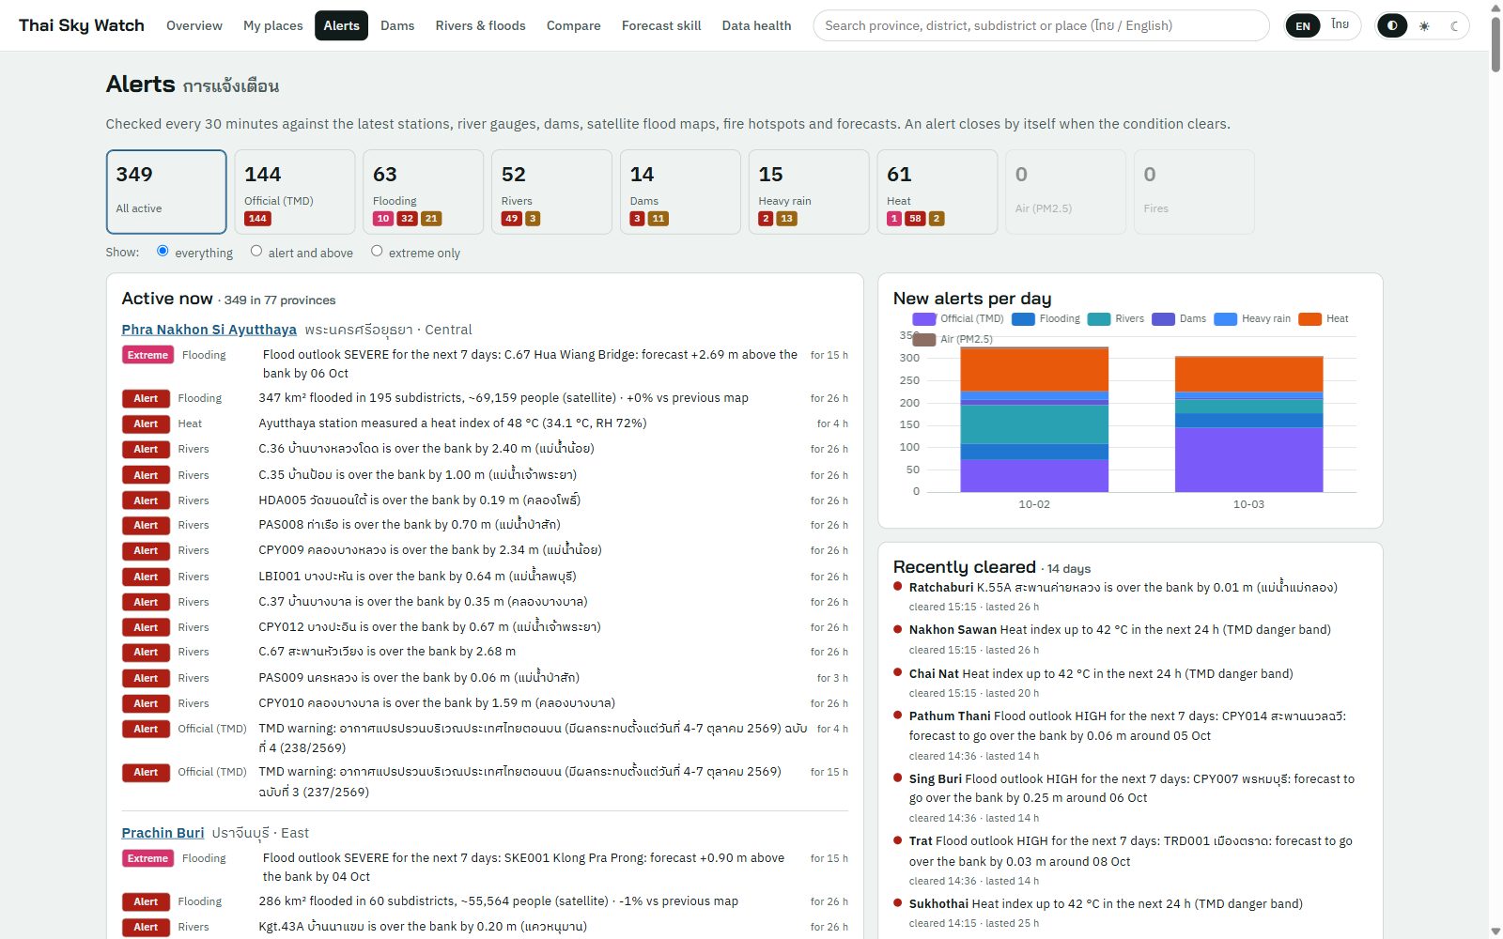The width and height of the screenshot is (1503, 939).
Task: Open the Compare page
Action: tap(573, 25)
